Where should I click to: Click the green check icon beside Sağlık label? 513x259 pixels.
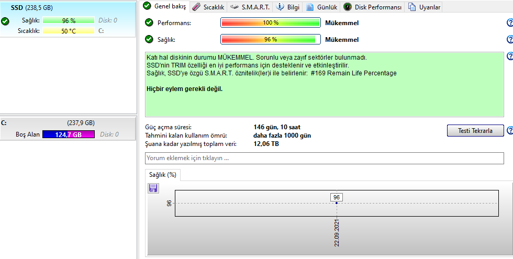point(149,39)
